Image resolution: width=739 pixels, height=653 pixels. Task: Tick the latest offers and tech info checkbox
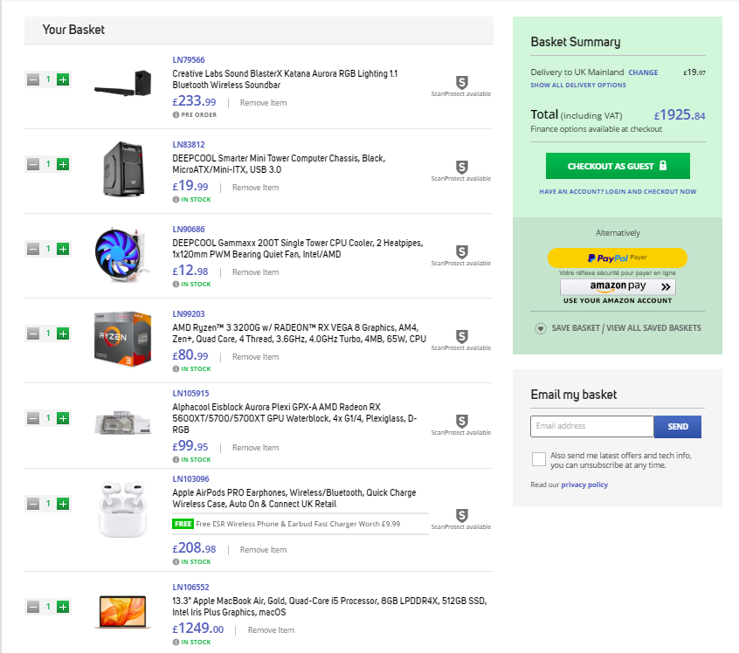click(x=539, y=459)
